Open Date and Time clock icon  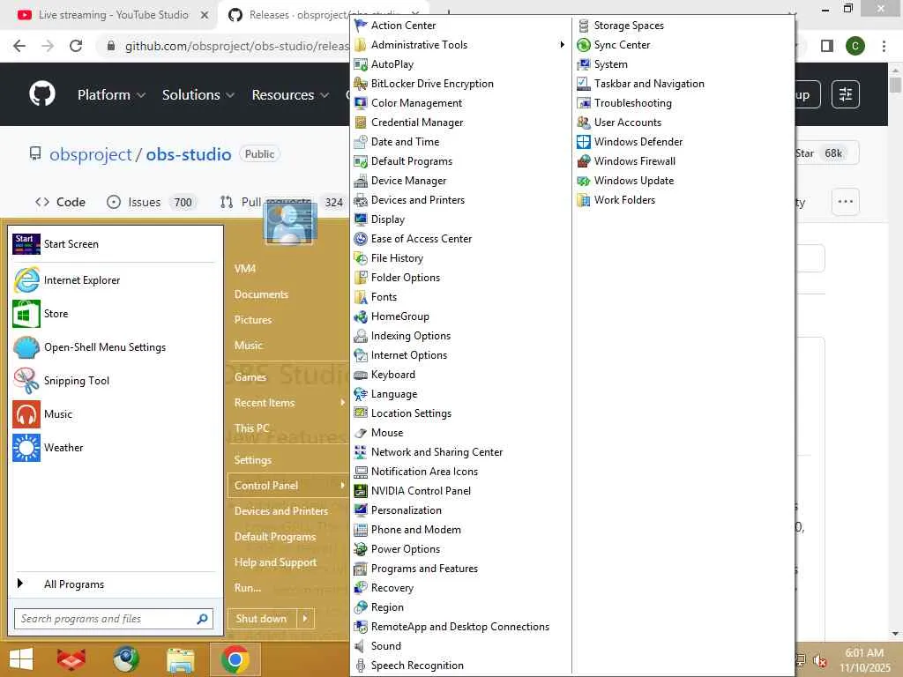coord(361,142)
